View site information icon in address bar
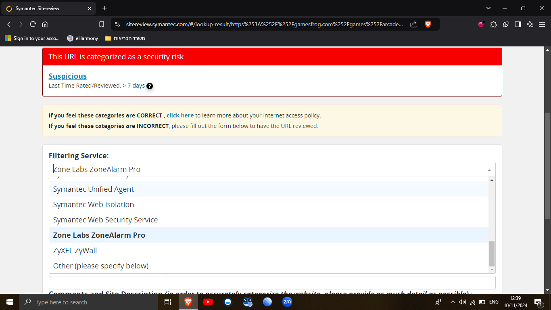This screenshot has width=551, height=310. point(117,24)
